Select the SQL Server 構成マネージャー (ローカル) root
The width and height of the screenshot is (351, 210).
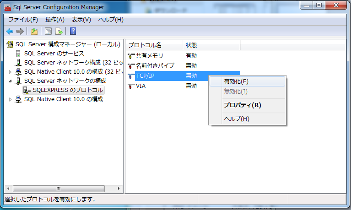68,44
